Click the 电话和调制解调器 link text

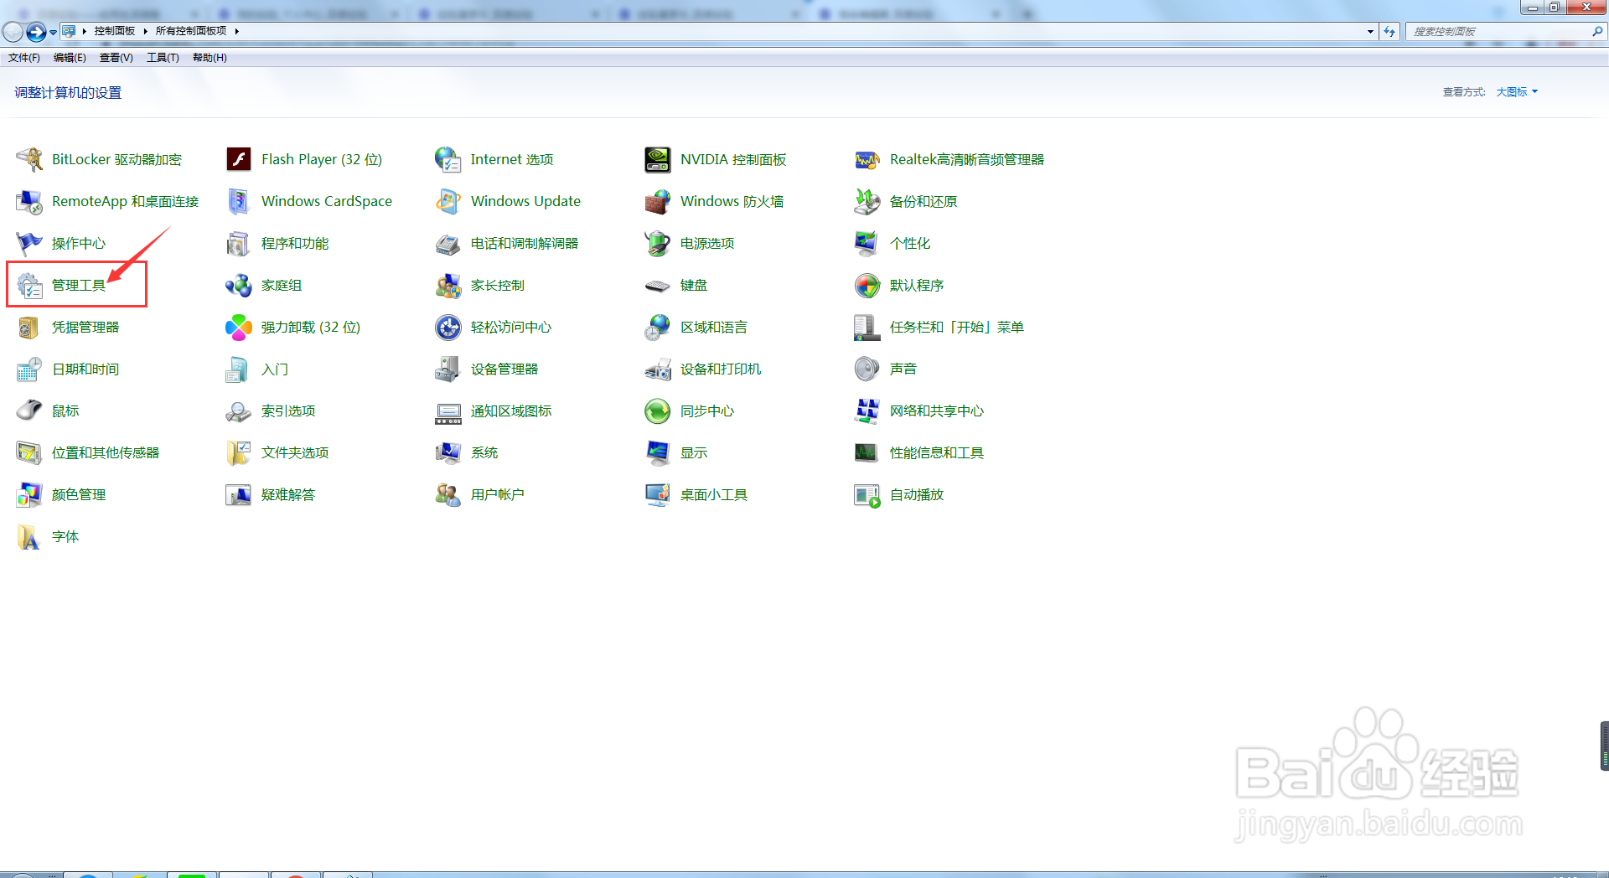pos(525,243)
